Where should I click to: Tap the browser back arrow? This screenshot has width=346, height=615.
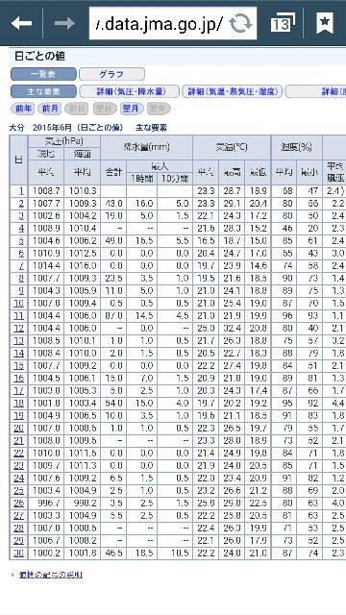pos(21,23)
